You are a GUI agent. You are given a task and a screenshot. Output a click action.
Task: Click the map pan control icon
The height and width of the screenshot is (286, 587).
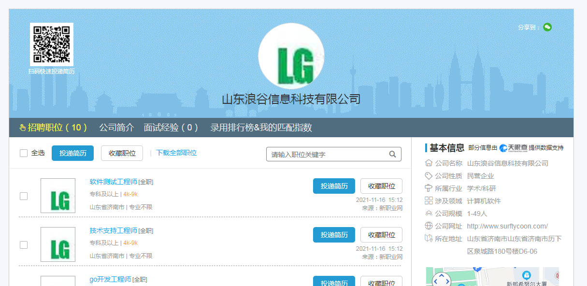(x=440, y=280)
